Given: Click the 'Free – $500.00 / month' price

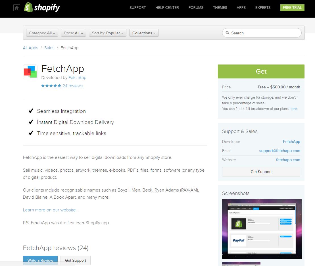Looking at the screenshot, I should pos(279,87).
